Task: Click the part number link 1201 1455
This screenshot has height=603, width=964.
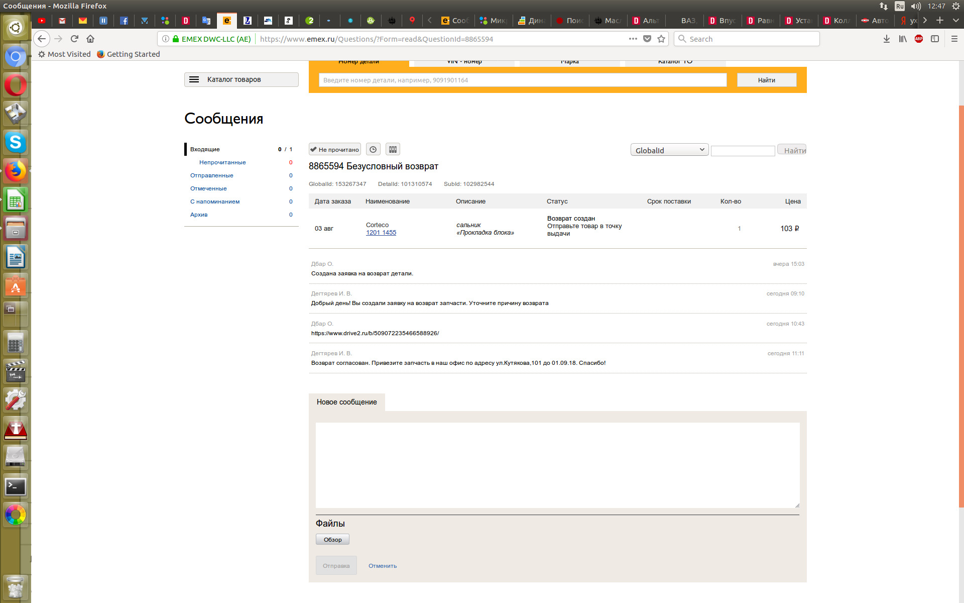Action: click(x=381, y=233)
